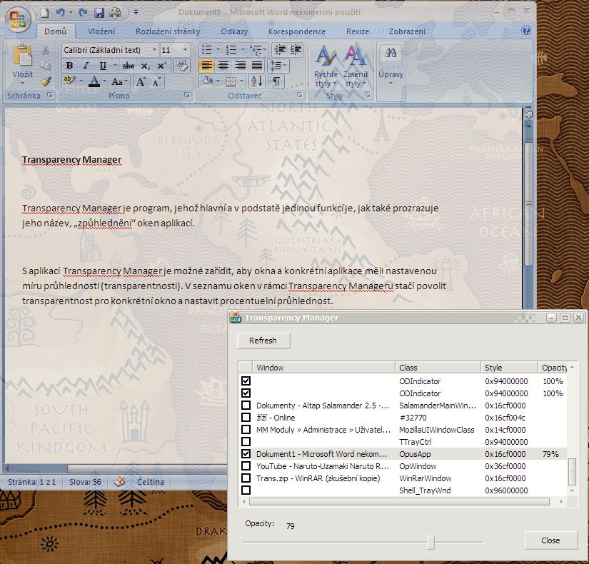Screen dimensions: 589x564
Task: Switch to the Zobrazení tab
Action: (407, 31)
